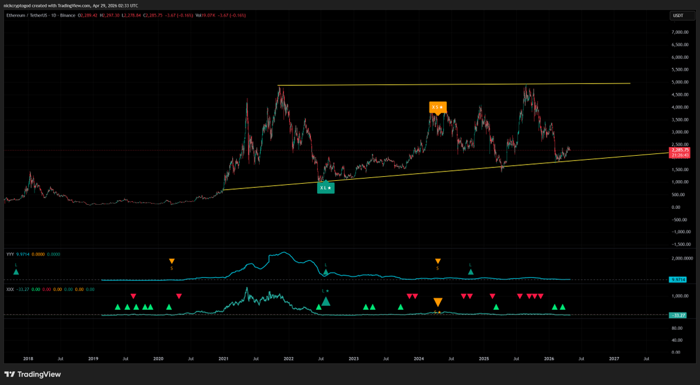This screenshot has height=385, width=700.
Task: Click the green triangle near mid-2025 in XXX pane
Action: click(x=496, y=307)
